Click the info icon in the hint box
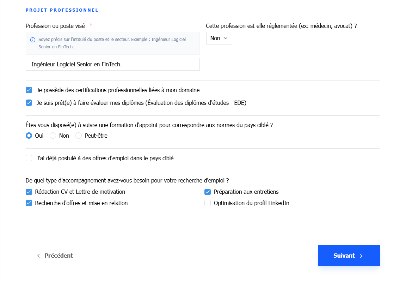406x282 pixels. (33, 40)
